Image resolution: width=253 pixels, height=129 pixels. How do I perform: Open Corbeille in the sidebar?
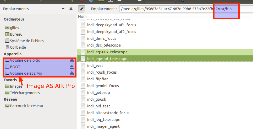pos(18,47)
